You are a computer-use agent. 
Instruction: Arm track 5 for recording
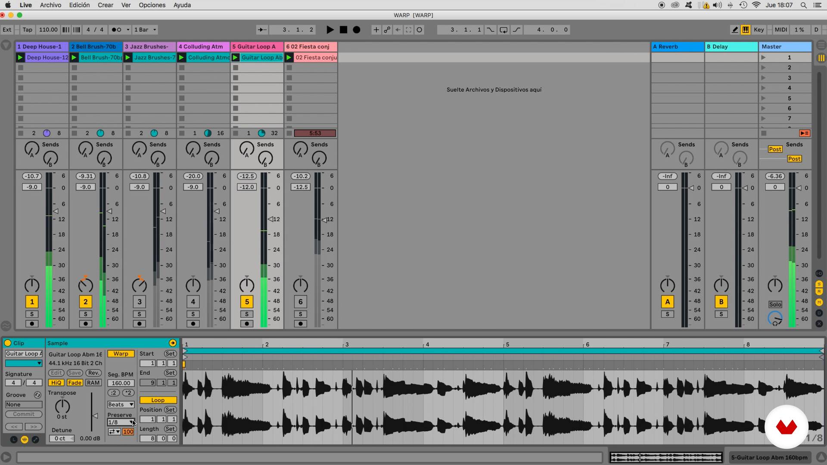247,323
